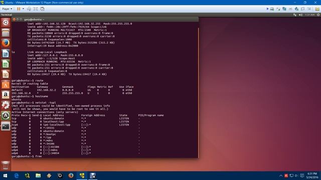Open LibreOffice Impress from launcher
This screenshot has width=321, height=180.
(x=6, y=74)
